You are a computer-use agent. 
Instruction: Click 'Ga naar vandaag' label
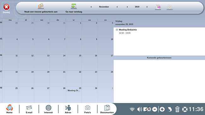[x=74, y=12]
